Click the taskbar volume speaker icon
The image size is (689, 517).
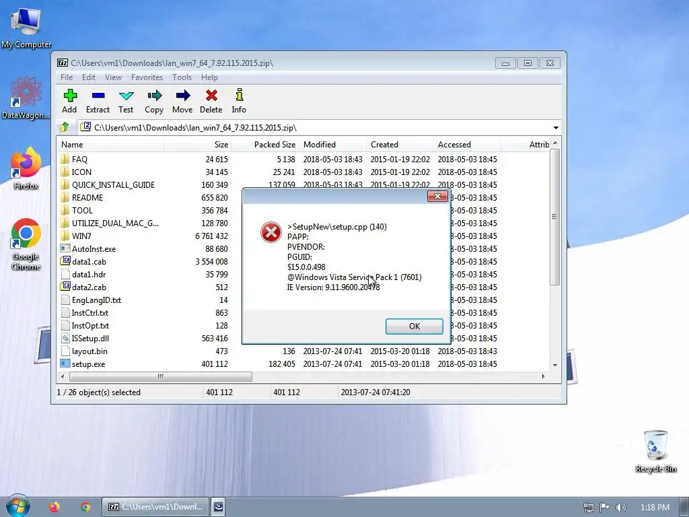coord(620,508)
